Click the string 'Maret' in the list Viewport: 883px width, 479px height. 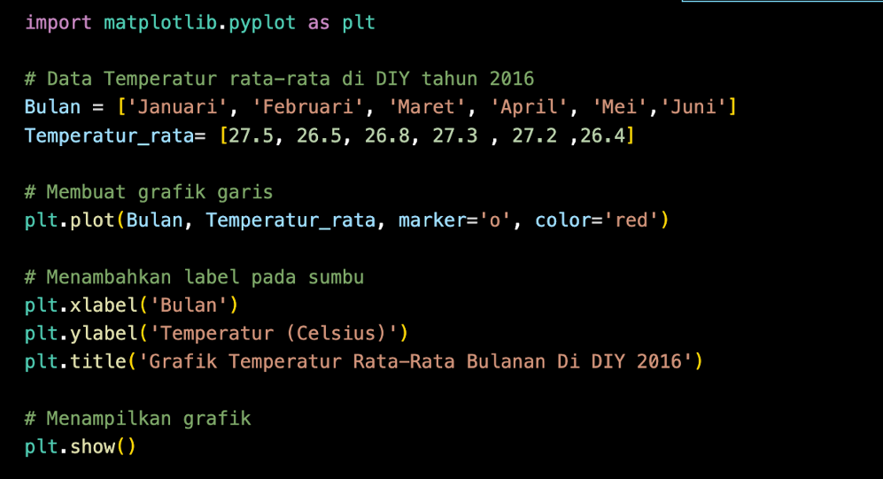pyautogui.click(x=427, y=107)
